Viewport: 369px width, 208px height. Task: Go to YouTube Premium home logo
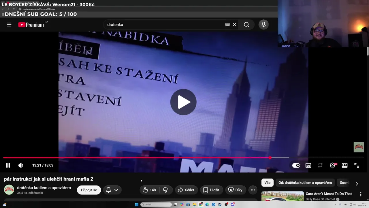point(31,25)
